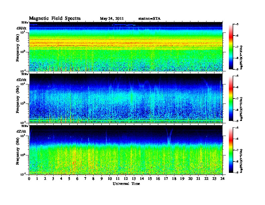Click the "Universal Time" axis label
265x205 pixels.
coord(126,184)
